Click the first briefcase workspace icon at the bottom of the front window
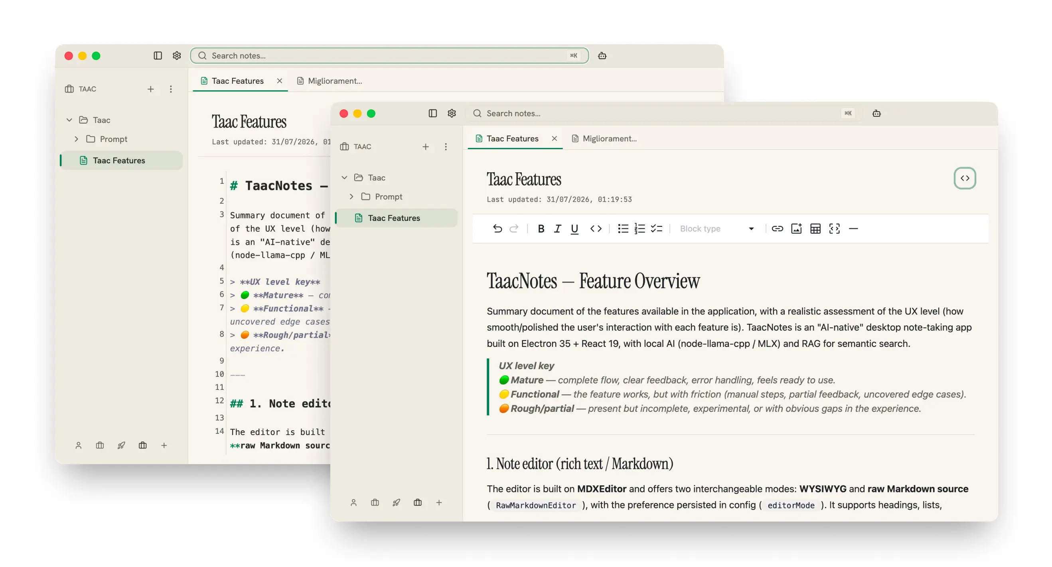 pyautogui.click(x=375, y=502)
